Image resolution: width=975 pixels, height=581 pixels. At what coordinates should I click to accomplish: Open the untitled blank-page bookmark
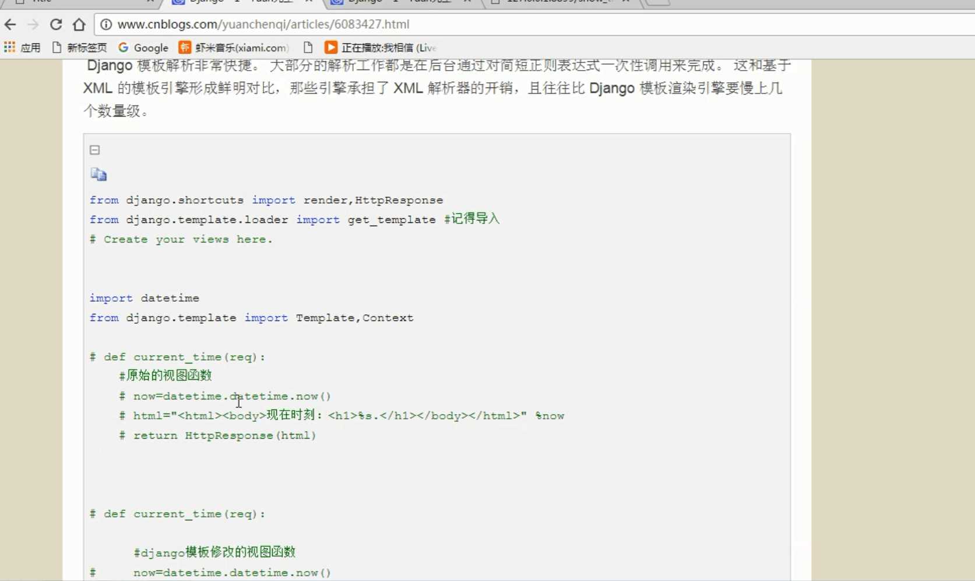coord(308,47)
